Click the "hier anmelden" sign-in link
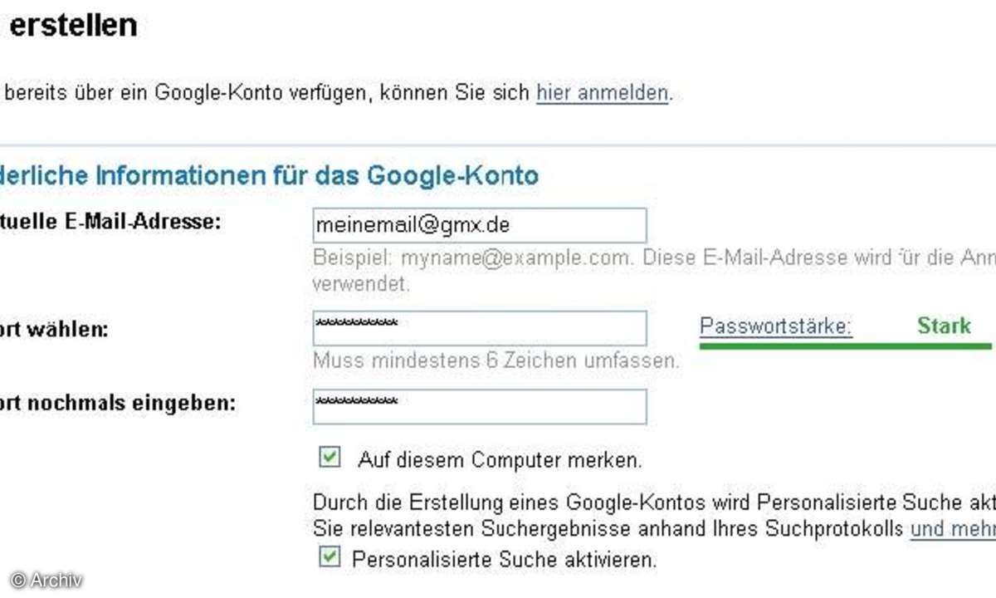996x598 pixels. pos(602,93)
